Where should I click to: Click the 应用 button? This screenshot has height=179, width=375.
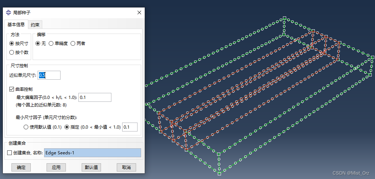tap(56, 167)
